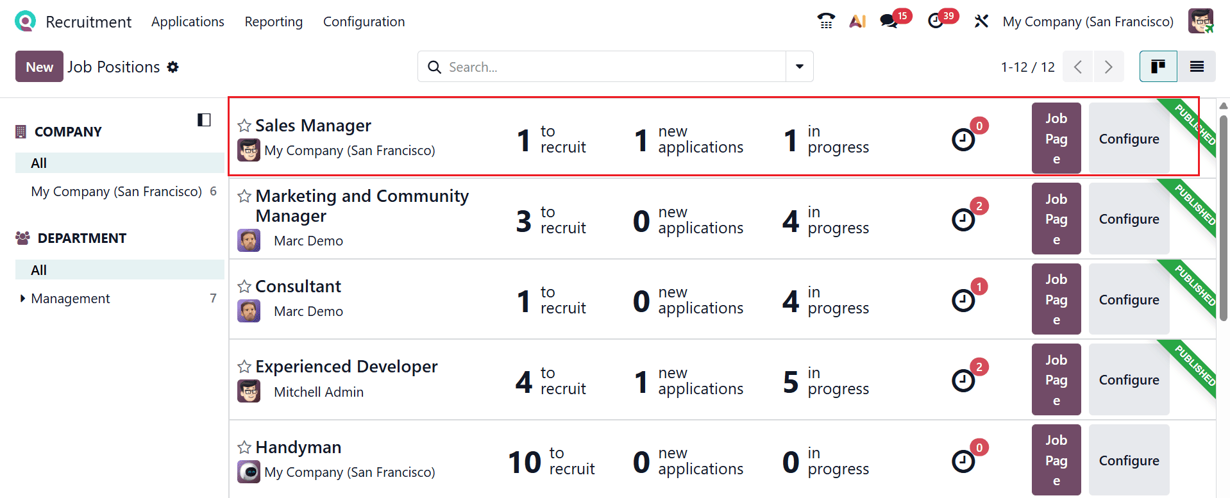Screen dimensions: 1230x498
Task: Open Job Page for Marketing and Community Manager
Action: tap(1056, 219)
